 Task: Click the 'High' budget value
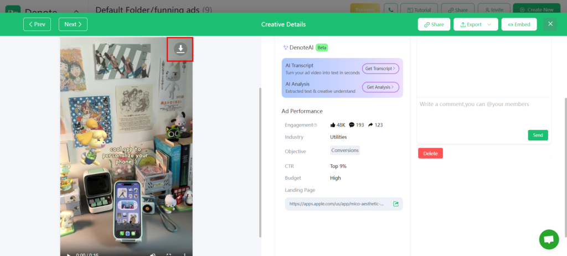335,177
